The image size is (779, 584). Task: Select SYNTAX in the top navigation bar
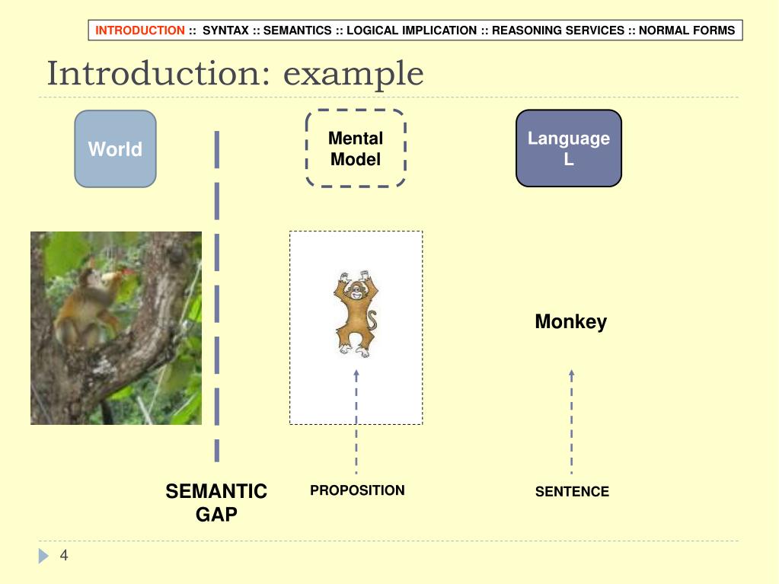click(225, 30)
